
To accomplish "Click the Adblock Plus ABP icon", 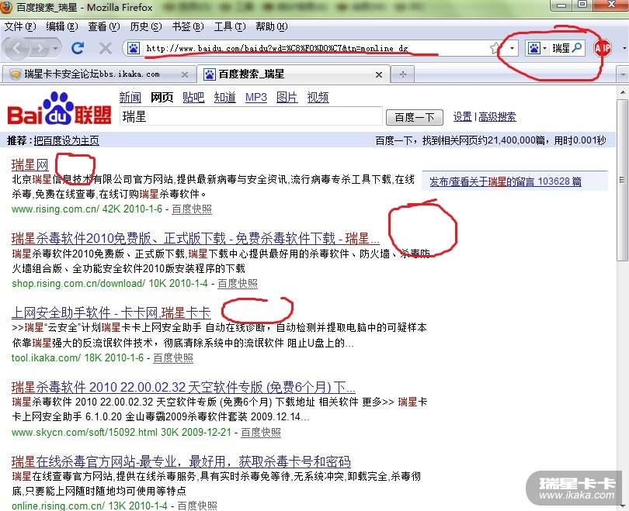I will (602, 48).
